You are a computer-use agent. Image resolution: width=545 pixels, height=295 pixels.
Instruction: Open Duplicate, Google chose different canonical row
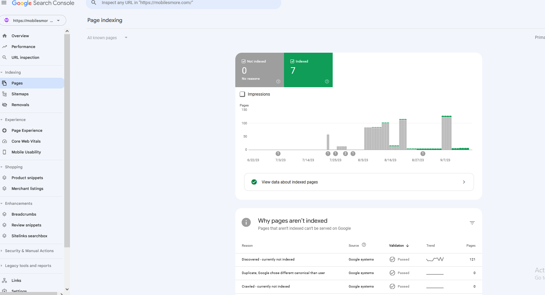click(358, 273)
